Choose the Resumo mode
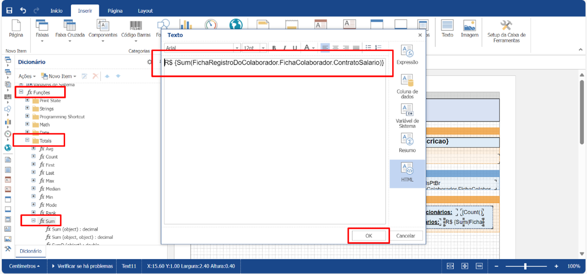Viewport: 587px width, 274px height. pos(407,142)
